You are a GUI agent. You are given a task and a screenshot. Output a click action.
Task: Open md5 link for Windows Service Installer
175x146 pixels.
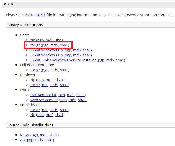coord(110,60)
